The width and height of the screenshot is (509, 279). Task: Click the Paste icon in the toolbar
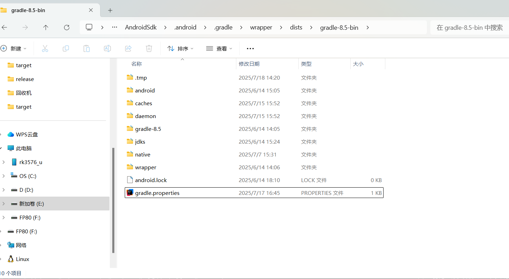pyautogui.click(x=86, y=48)
